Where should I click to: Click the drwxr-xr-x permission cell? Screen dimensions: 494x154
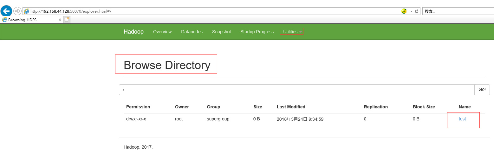pos(136,119)
